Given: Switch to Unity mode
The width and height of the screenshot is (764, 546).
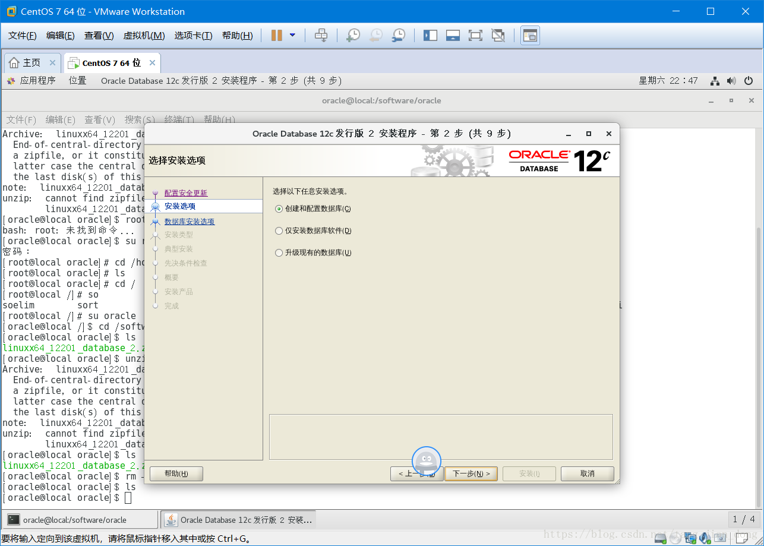Looking at the screenshot, I should [498, 36].
